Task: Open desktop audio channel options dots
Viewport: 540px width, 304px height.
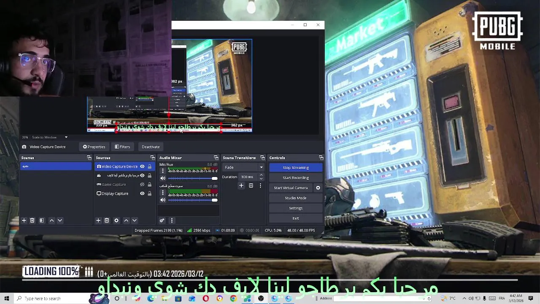Action: (163, 193)
